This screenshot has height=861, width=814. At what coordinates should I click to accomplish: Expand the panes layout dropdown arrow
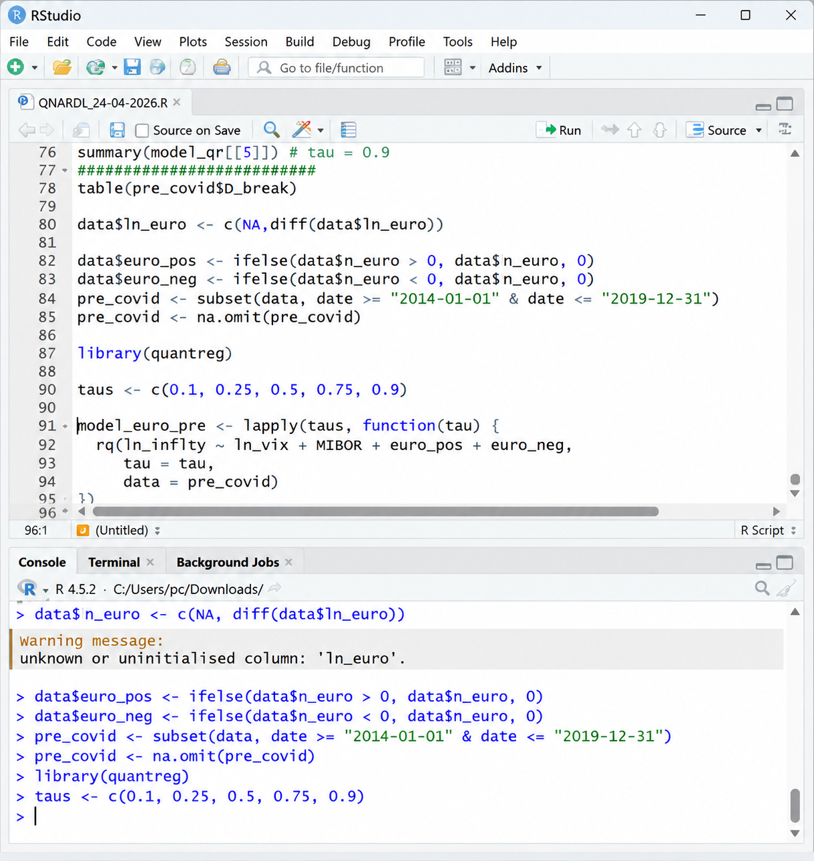(x=473, y=68)
